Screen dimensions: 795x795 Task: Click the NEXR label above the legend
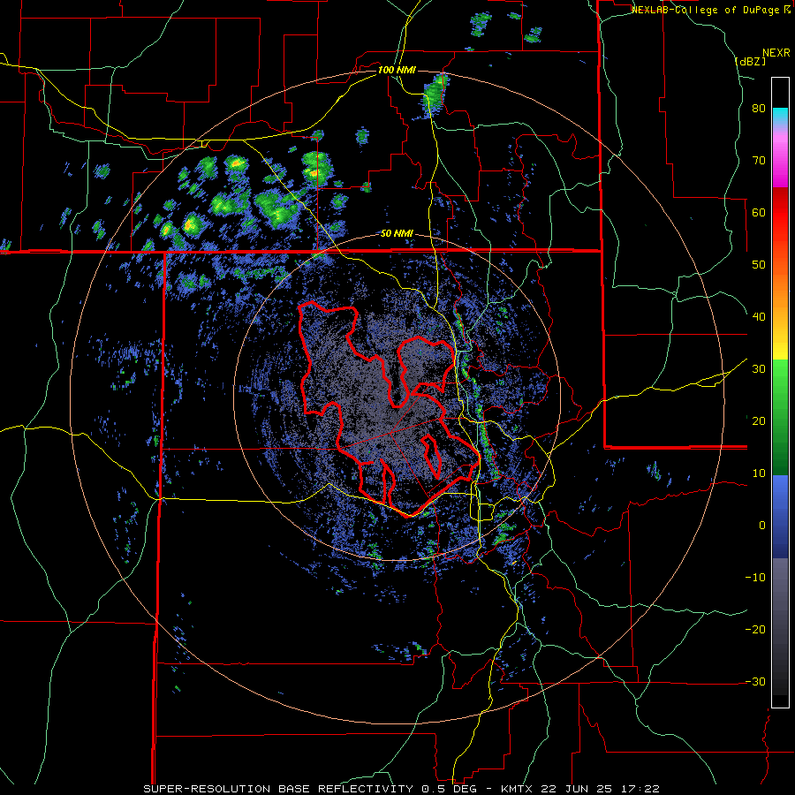pos(776,53)
